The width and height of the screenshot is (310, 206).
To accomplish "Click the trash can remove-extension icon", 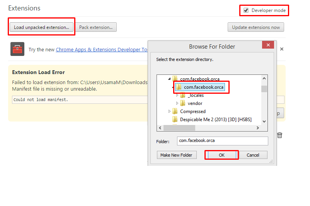I will tap(280, 135).
